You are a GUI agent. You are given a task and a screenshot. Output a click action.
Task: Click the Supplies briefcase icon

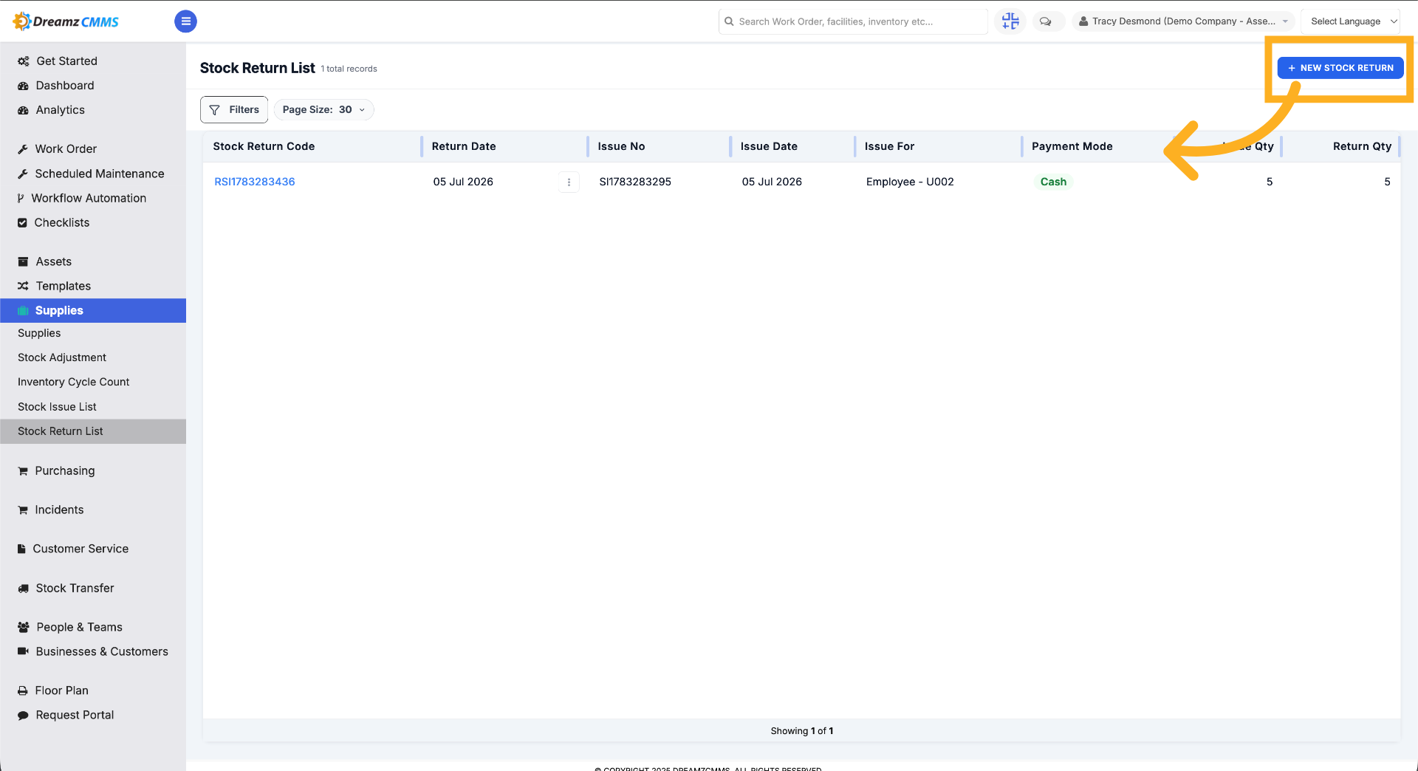23,310
